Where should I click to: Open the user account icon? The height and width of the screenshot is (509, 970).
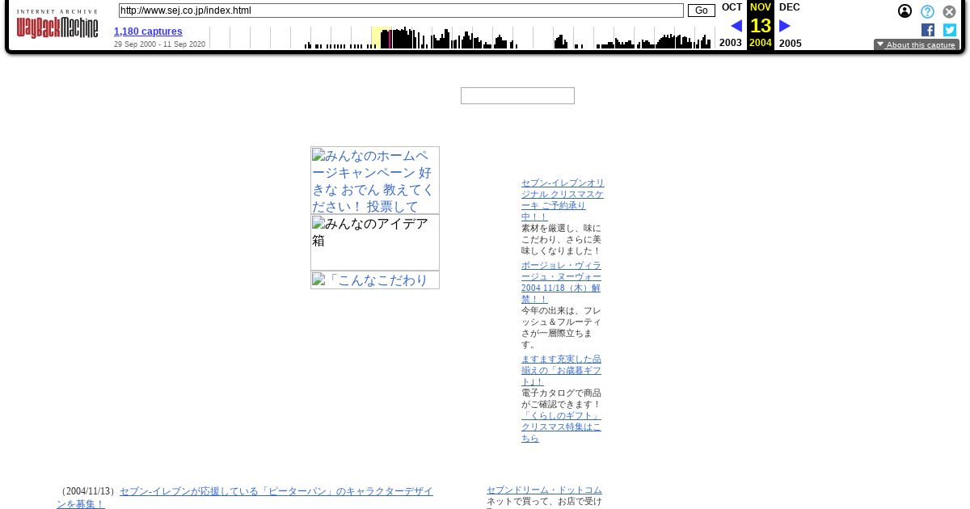click(x=905, y=11)
